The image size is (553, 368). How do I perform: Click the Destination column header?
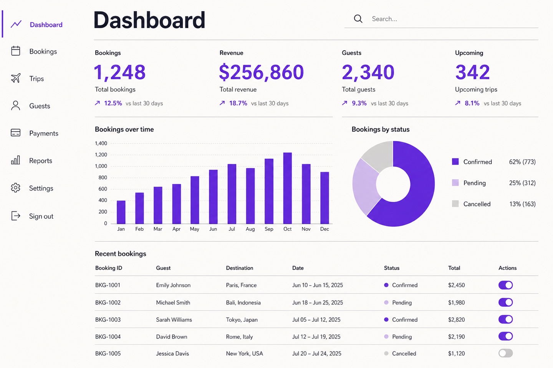(240, 268)
